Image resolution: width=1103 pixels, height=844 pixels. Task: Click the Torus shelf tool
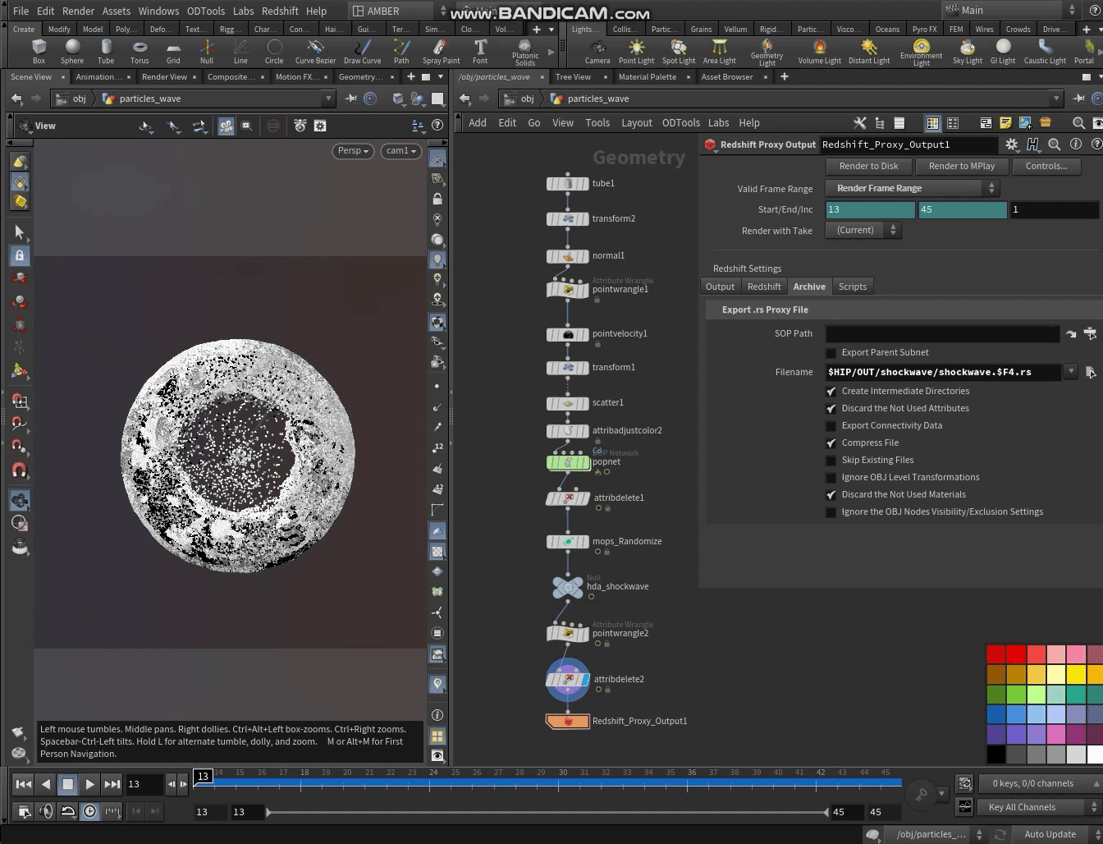[x=140, y=51]
